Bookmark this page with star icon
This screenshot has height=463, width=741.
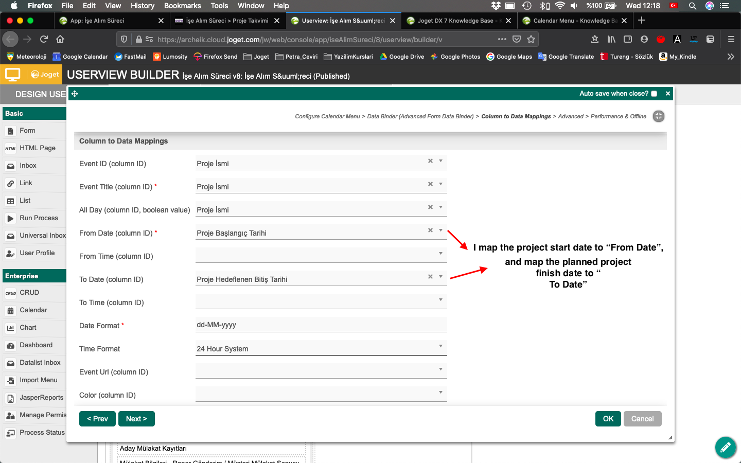point(531,39)
